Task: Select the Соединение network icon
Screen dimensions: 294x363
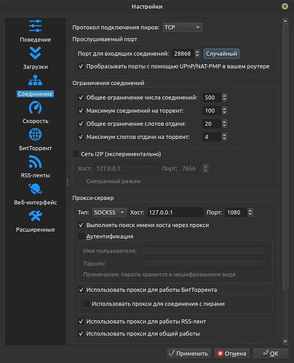Action: [35, 80]
